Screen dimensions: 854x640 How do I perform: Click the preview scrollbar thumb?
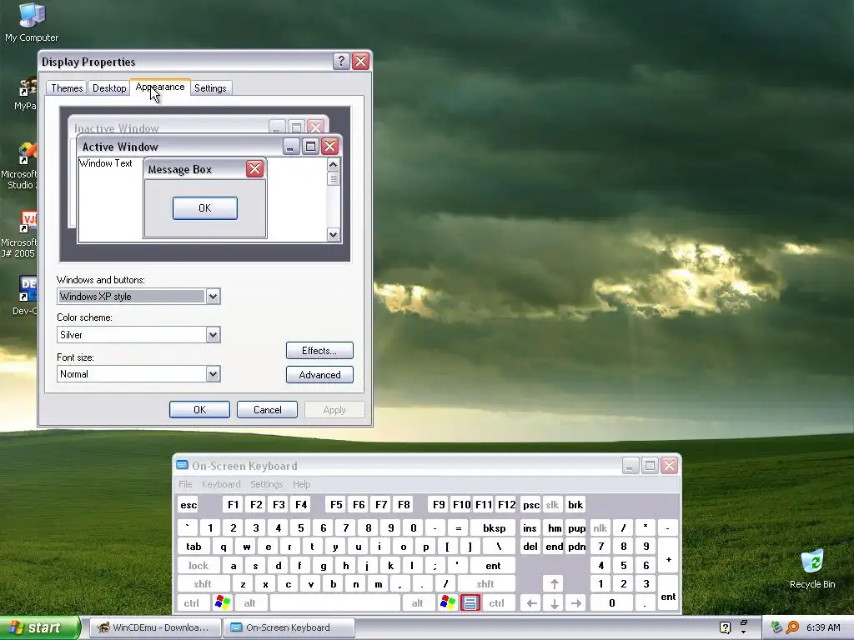(x=334, y=179)
